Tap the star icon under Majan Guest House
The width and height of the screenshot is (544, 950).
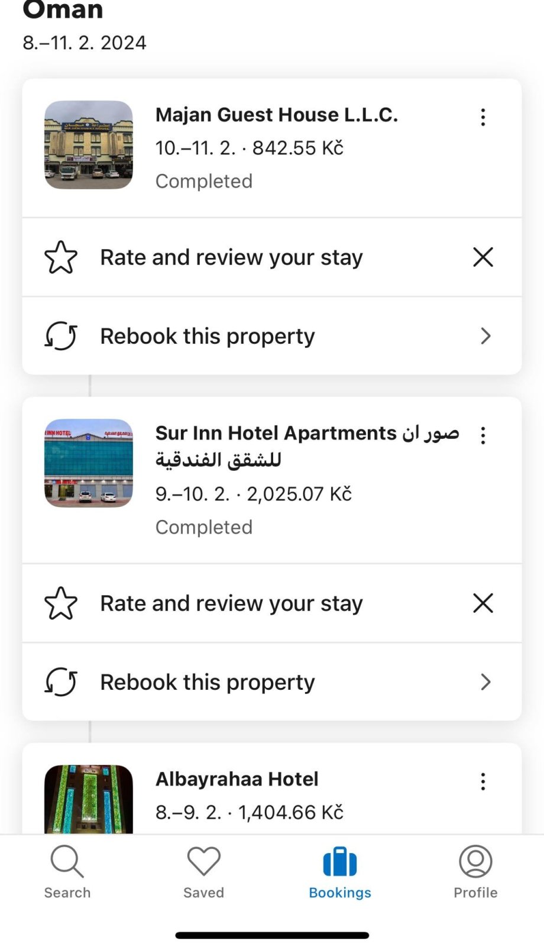click(61, 257)
